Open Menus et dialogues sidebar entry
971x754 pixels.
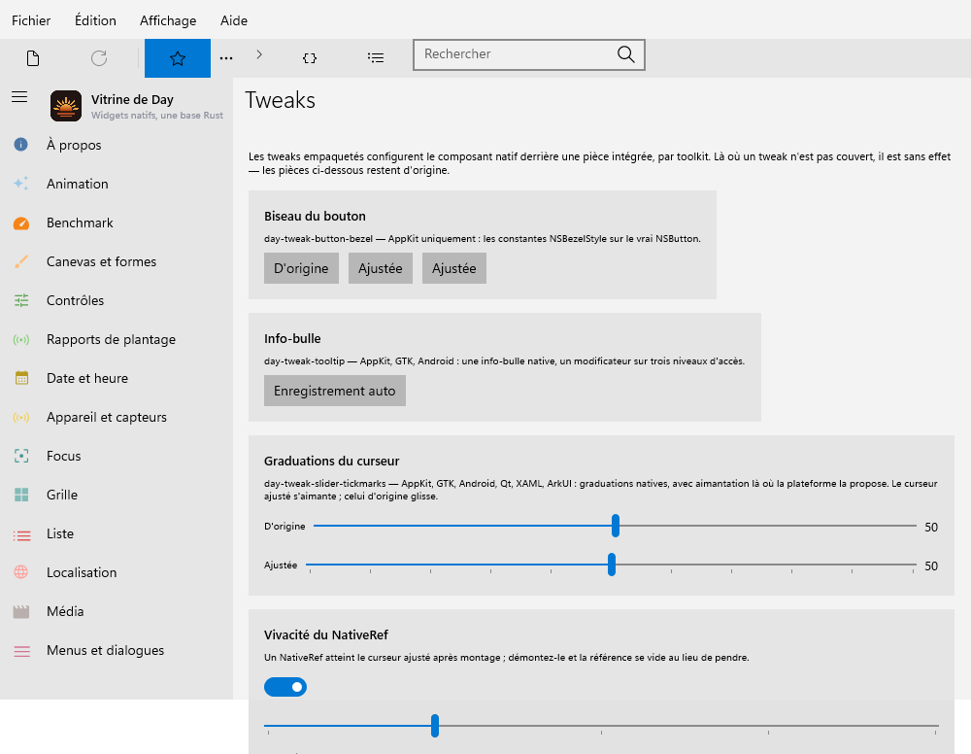tap(117, 651)
